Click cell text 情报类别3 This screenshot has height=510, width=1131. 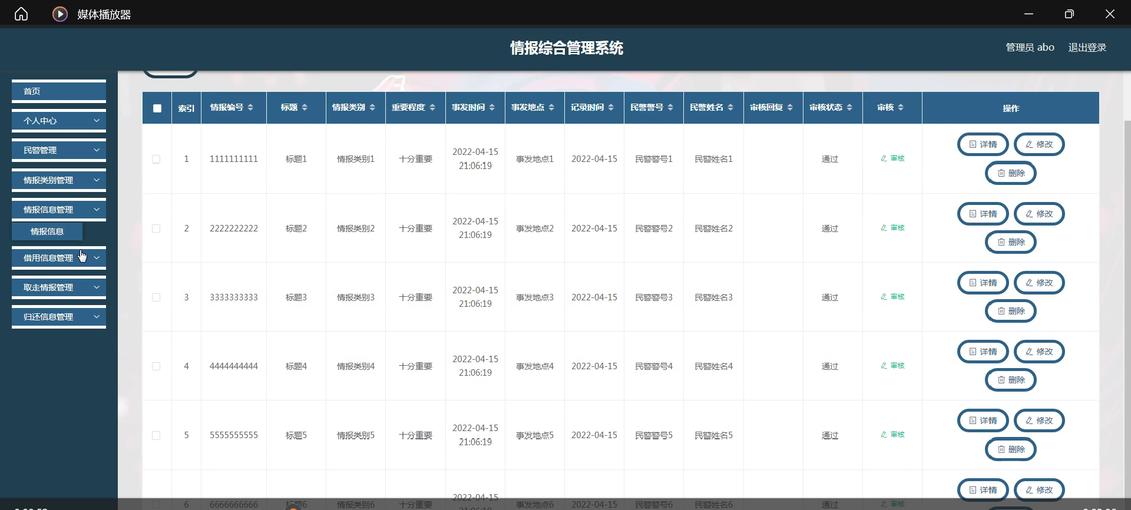(356, 297)
